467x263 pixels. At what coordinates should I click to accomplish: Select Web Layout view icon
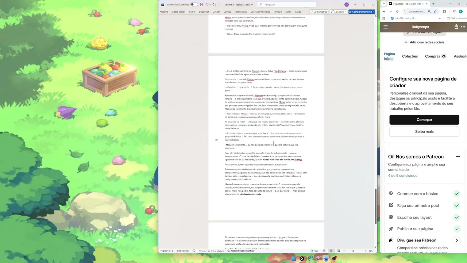339,251
